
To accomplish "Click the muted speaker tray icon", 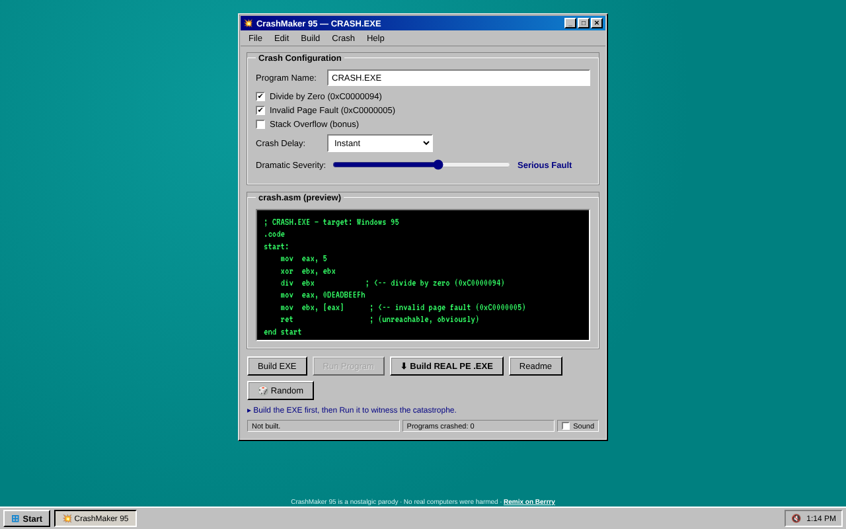I will tap(796, 518).
